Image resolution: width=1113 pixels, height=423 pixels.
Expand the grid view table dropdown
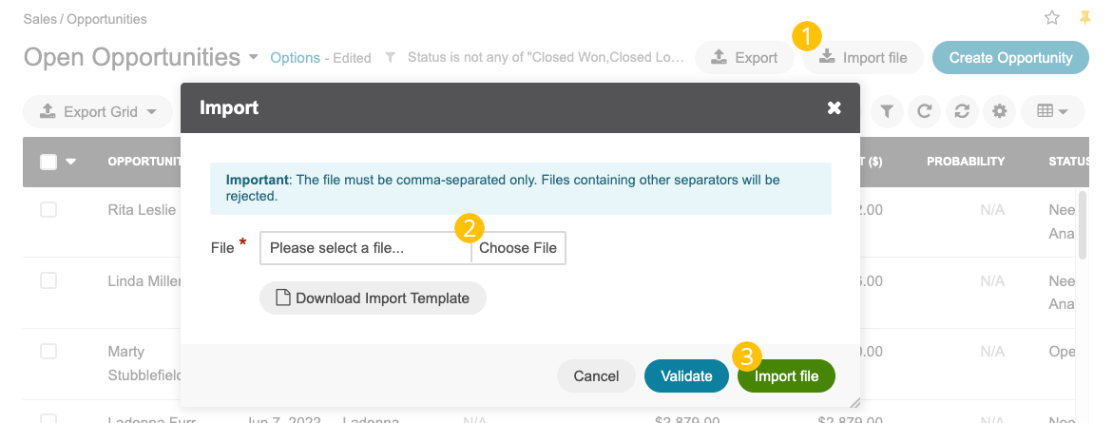coord(1053,111)
